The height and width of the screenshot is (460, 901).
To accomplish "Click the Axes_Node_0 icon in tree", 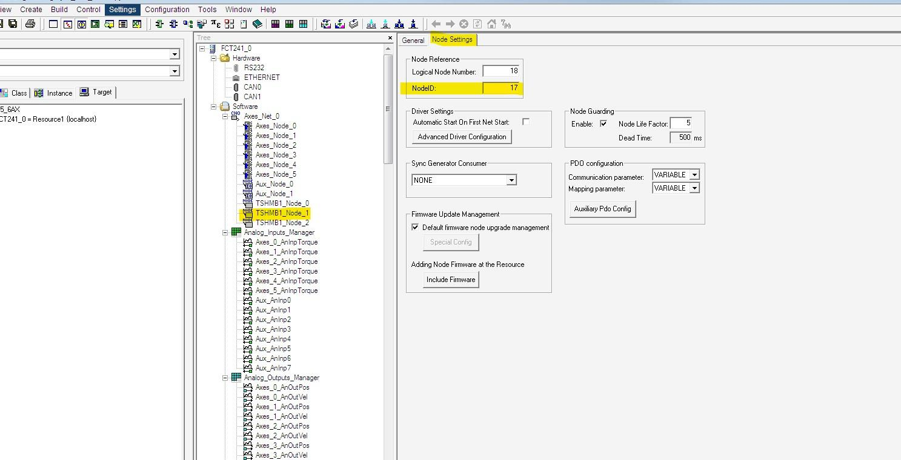I will pyautogui.click(x=248, y=126).
